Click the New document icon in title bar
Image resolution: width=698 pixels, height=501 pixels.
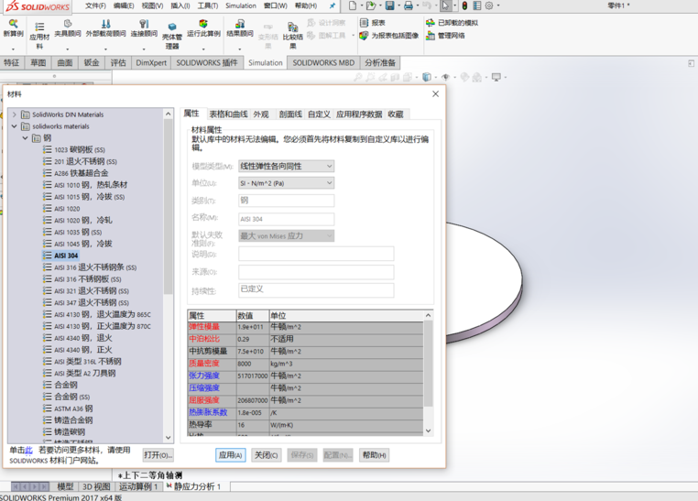[x=353, y=5]
